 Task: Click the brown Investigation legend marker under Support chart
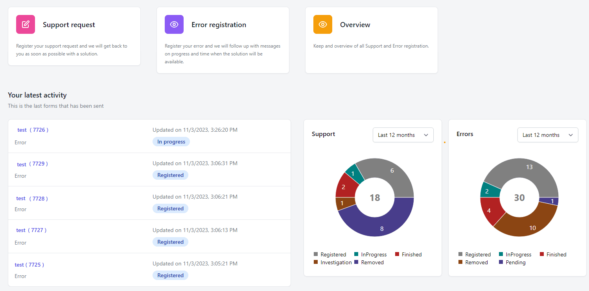[x=316, y=262]
